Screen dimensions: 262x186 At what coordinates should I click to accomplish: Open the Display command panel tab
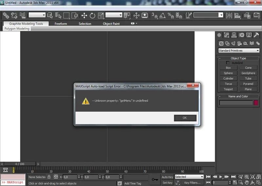249,35
